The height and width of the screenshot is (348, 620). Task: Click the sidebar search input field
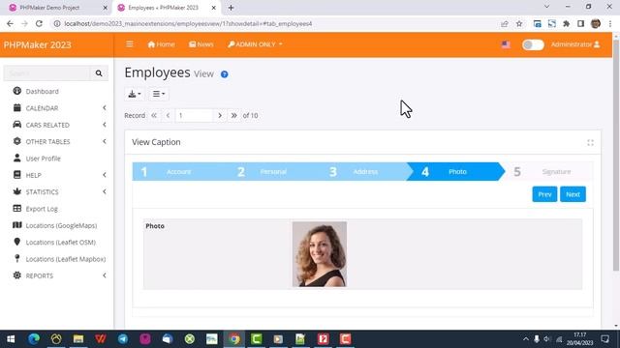tap(46, 73)
